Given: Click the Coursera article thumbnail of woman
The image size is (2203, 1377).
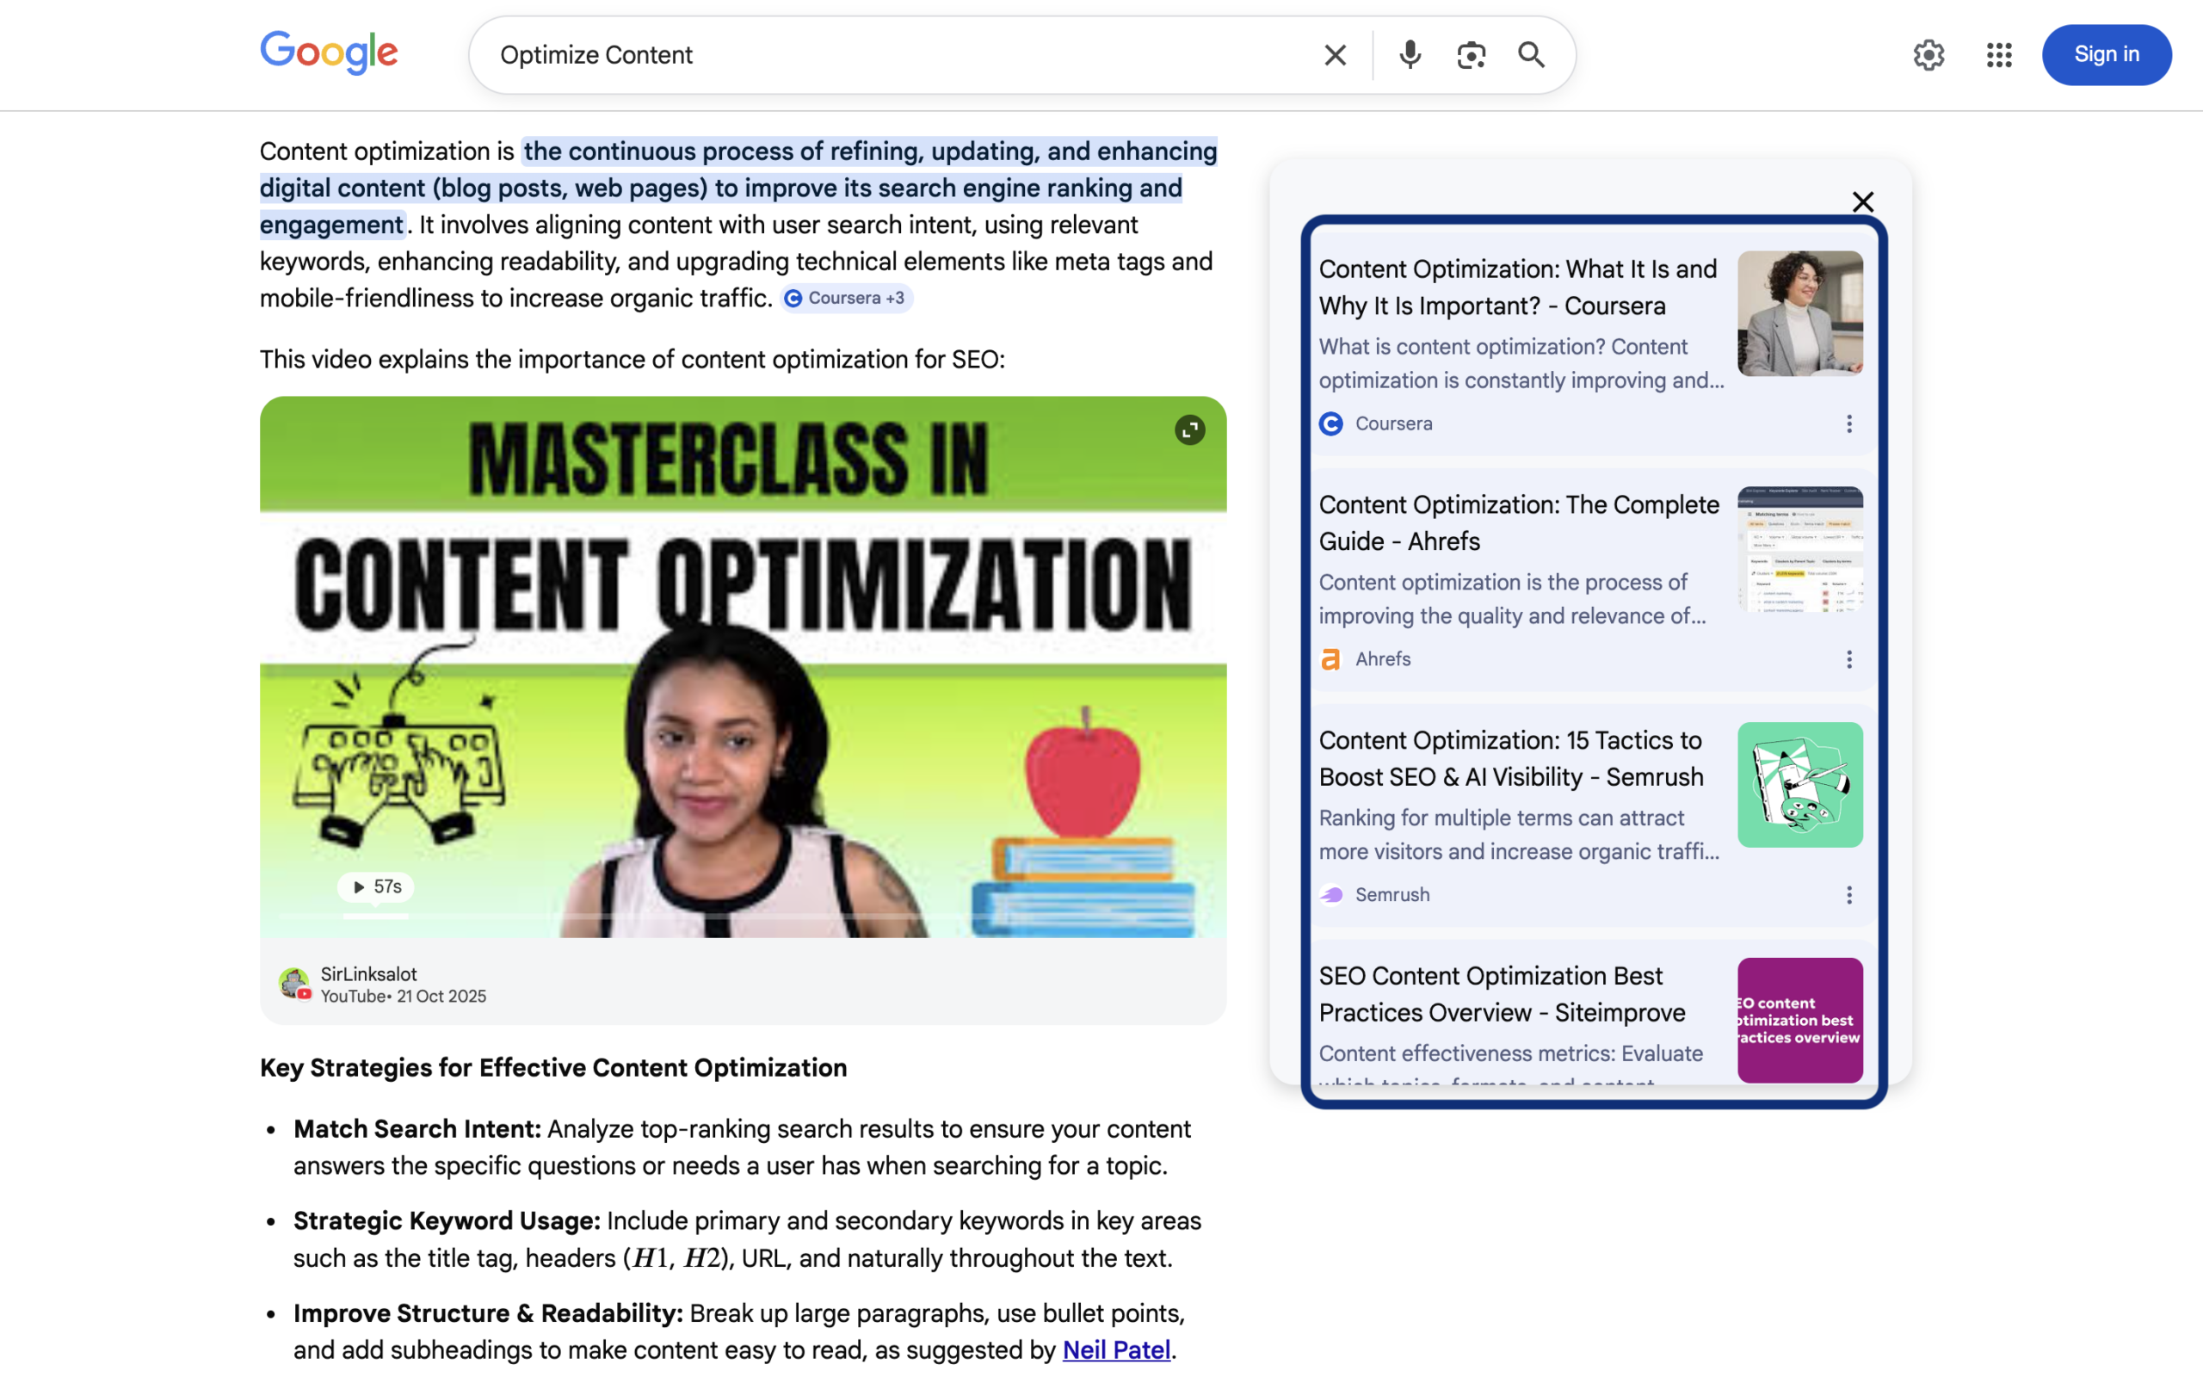Looking at the screenshot, I should (1799, 313).
